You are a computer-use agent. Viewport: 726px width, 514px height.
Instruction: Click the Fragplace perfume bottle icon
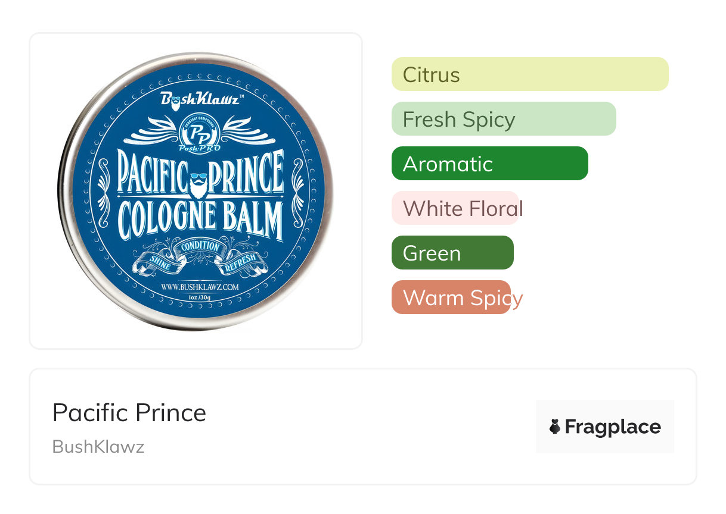[555, 427]
